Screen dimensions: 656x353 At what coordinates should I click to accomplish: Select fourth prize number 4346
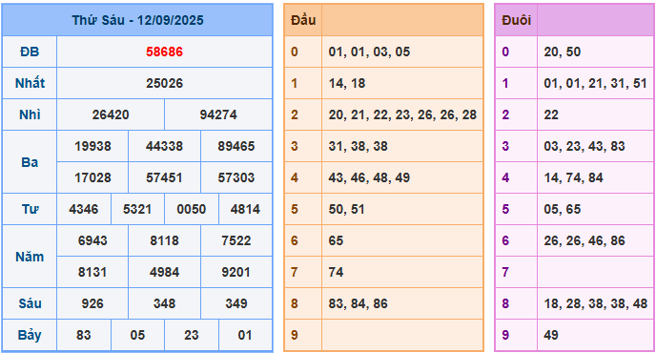pos(84,209)
